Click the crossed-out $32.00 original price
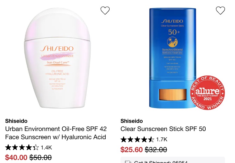Image resolution: width=235 pixels, height=163 pixels. (x=156, y=149)
